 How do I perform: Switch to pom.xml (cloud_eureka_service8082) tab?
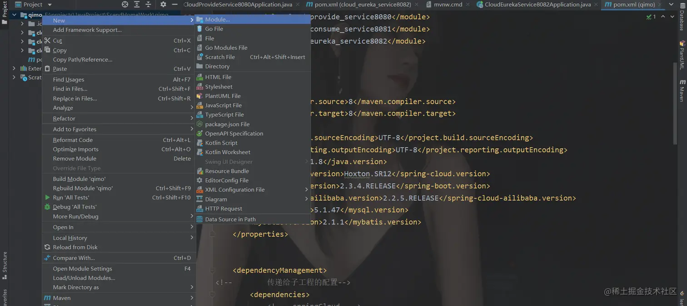coord(363,5)
